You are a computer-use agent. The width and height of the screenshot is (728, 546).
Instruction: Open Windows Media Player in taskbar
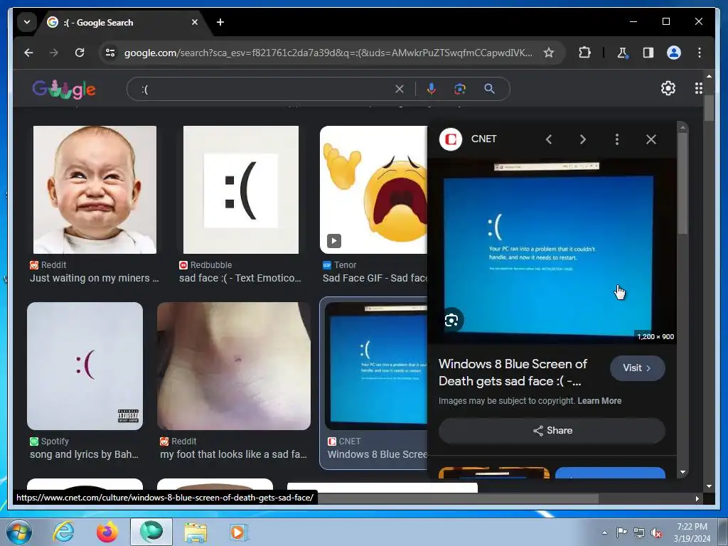coord(239,532)
